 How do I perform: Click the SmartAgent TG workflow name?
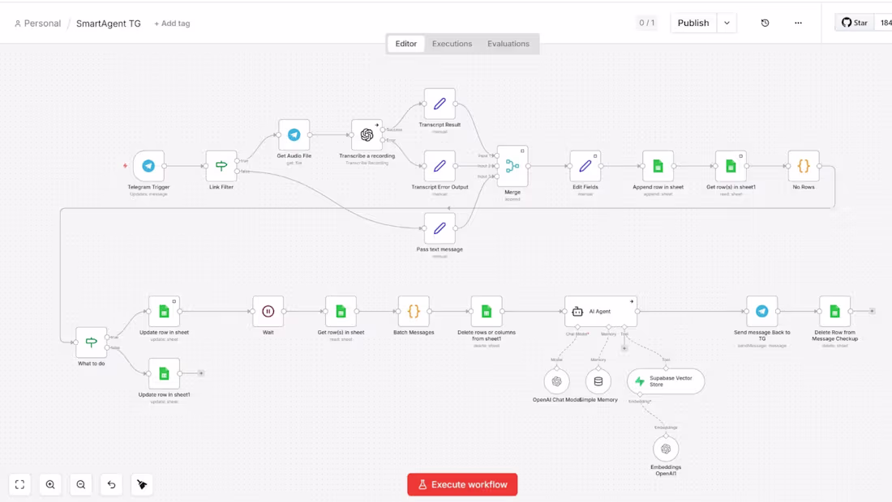point(108,23)
